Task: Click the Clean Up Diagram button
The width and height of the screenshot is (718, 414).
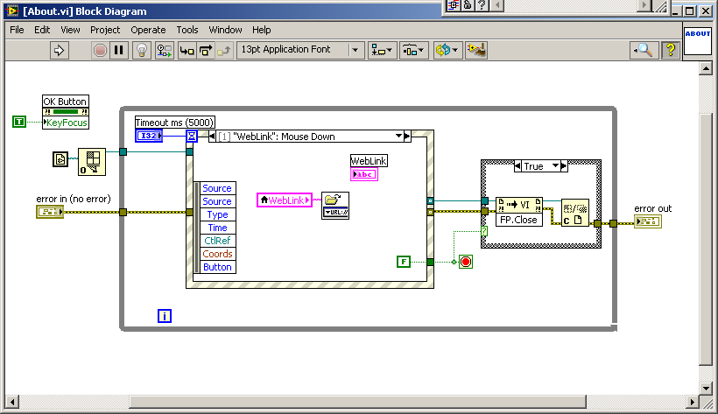Action: click(x=476, y=50)
